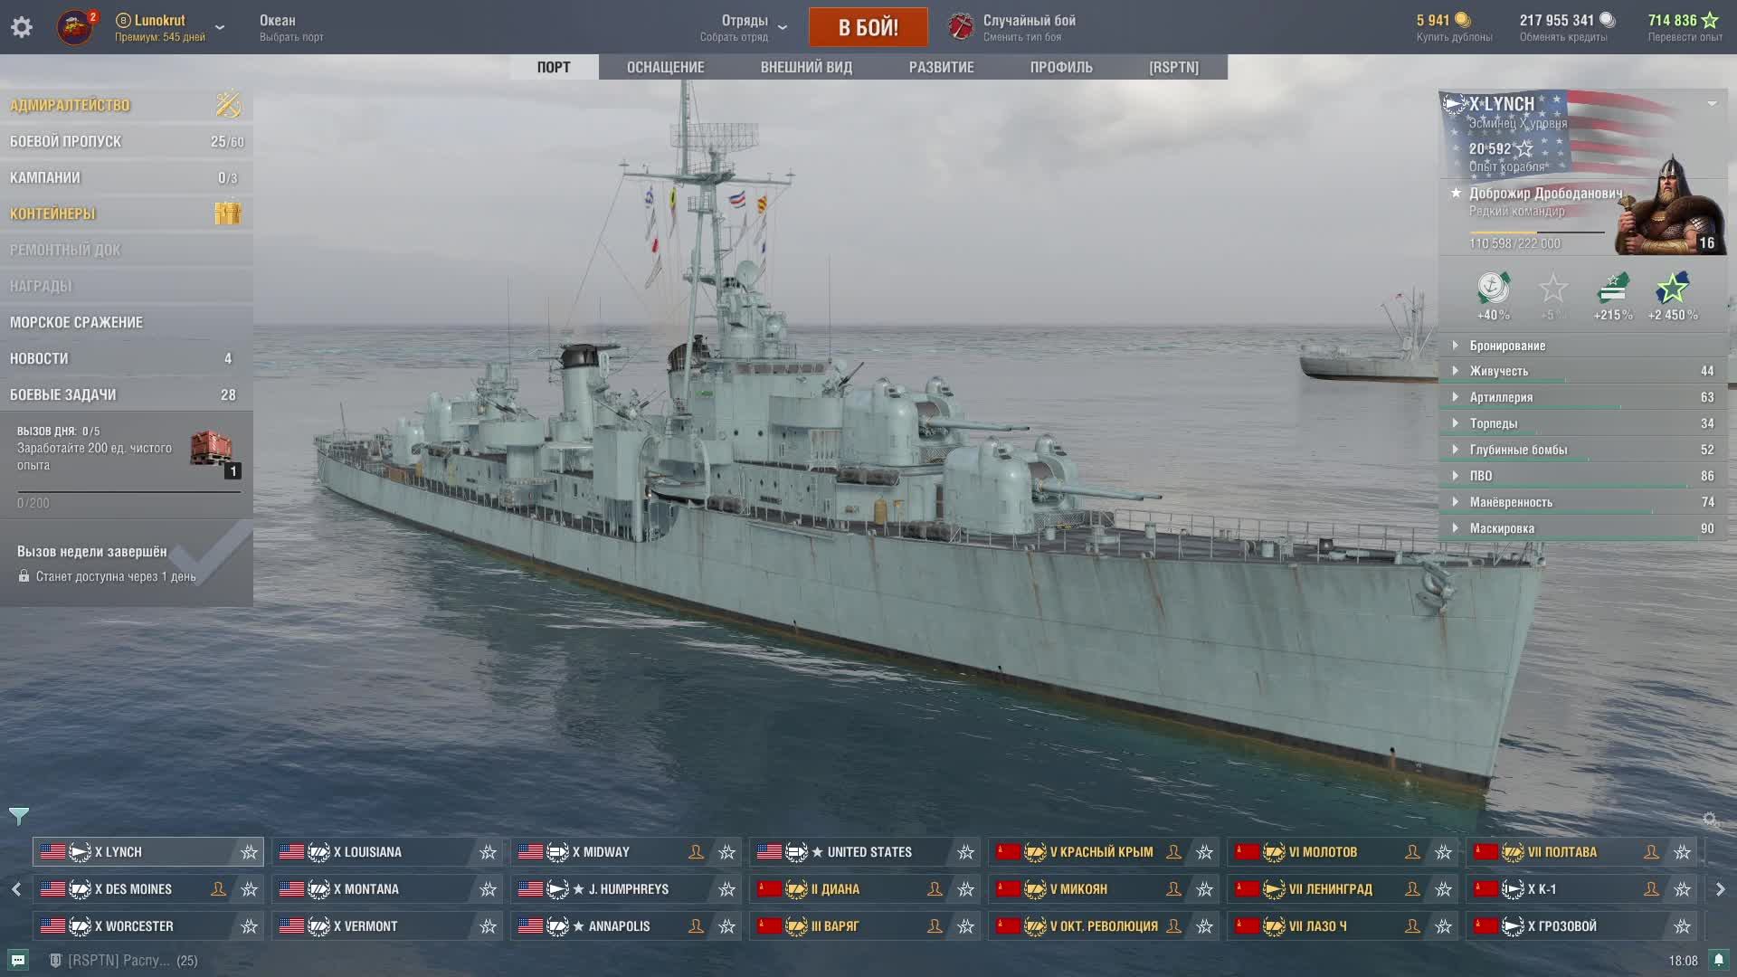
Task: Toggle favorite star for X LOUISIANA
Action: (488, 852)
